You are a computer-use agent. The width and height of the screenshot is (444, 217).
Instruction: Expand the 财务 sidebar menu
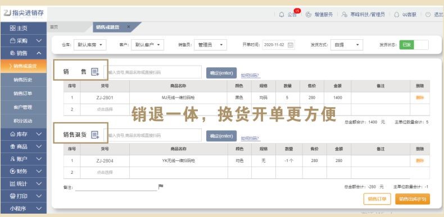tap(24, 171)
